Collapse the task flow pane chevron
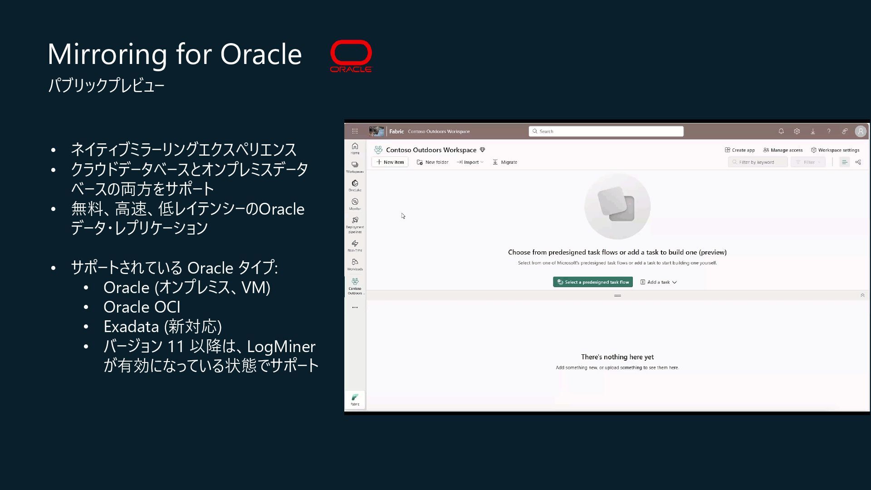The width and height of the screenshot is (871, 490). (862, 295)
